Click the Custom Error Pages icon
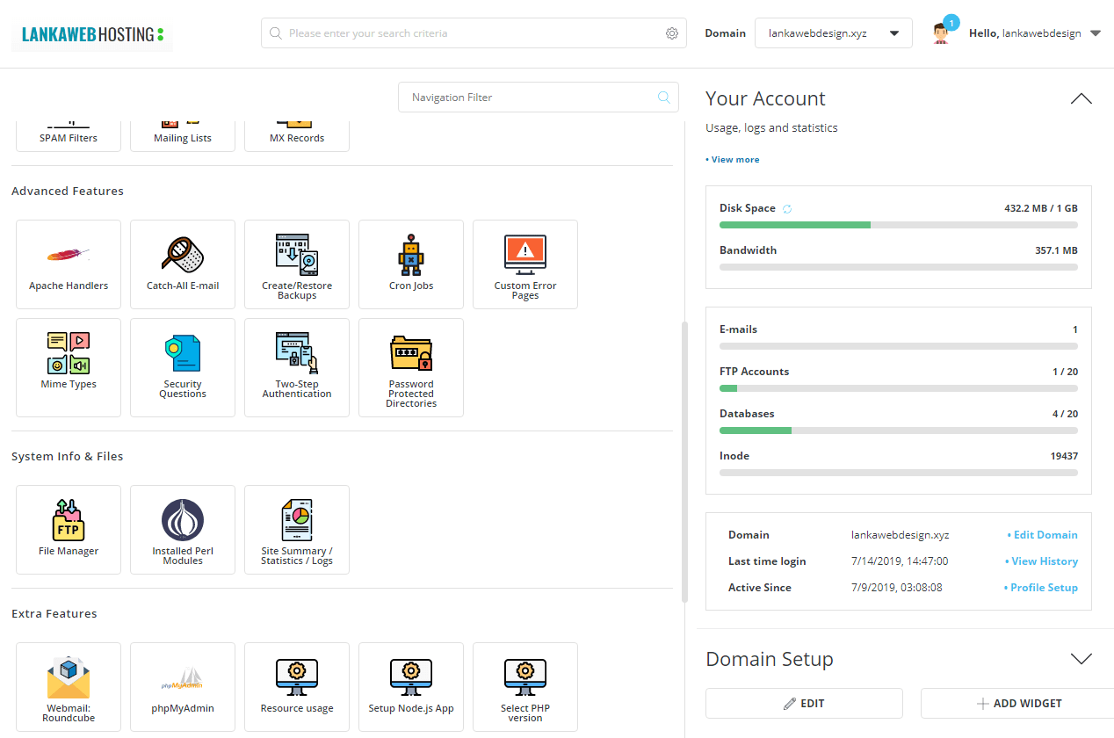The height and width of the screenshot is (738, 1114). pyautogui.click(x=525, y=264)
